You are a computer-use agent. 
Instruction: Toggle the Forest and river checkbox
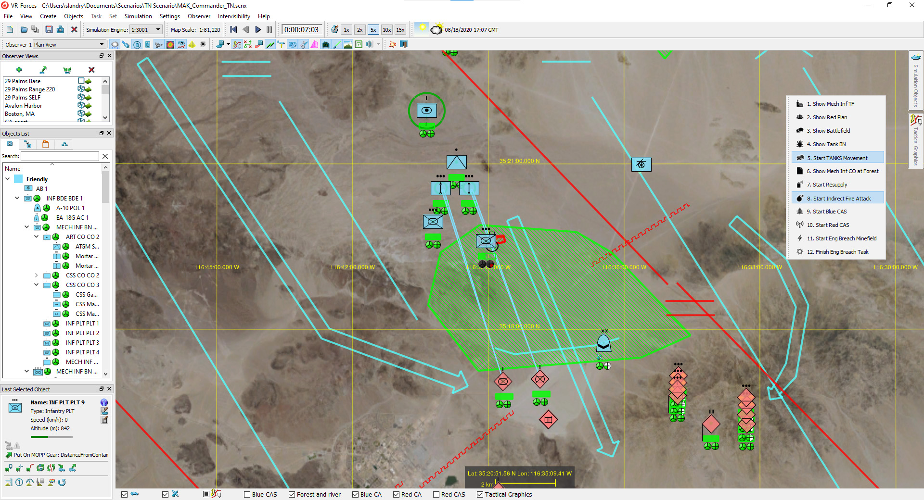292,494
